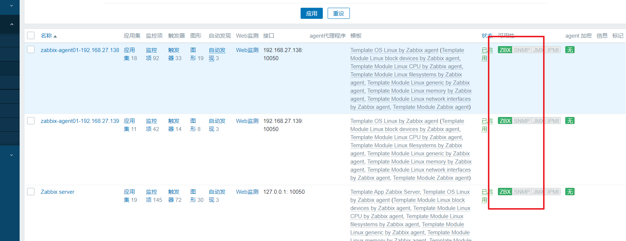Open 图形 8 for host 192.168.27.139

195,125
